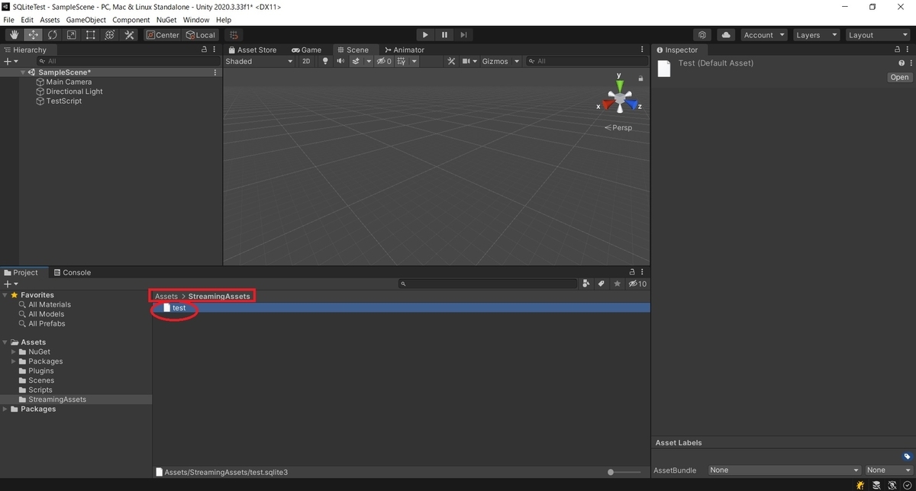The height and width of the screenshot is (491, 916).
Task: Open the Account button
Action: [x=763, y=34]
